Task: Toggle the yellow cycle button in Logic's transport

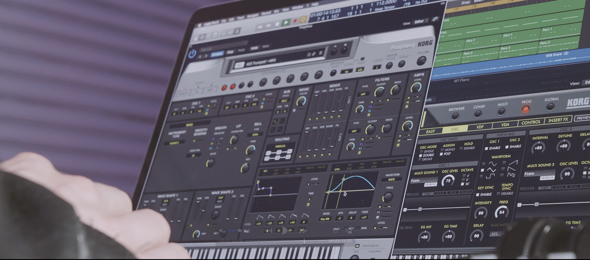Action: tap(304, 19)
